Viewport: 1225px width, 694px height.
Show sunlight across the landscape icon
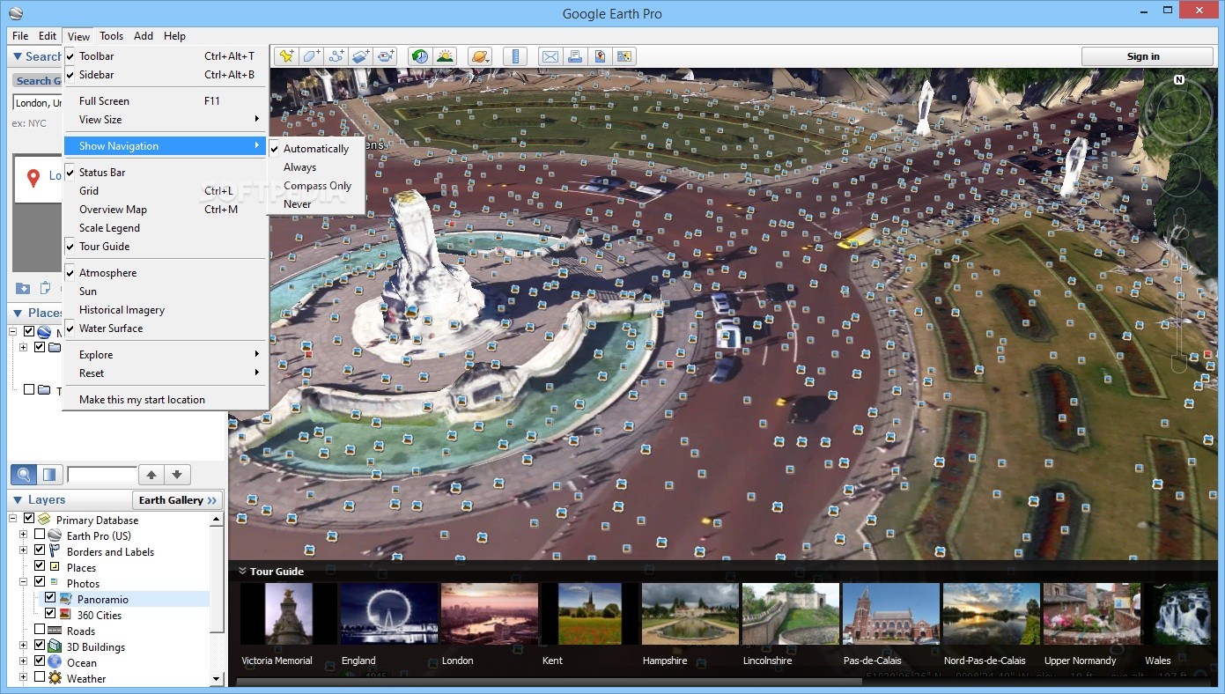click(445, 56)
